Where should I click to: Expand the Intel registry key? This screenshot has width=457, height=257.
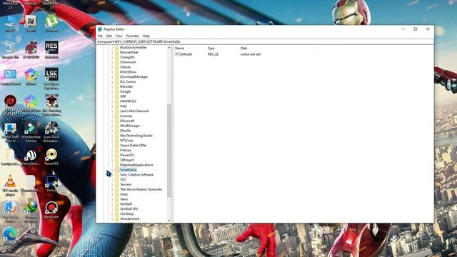pyautogui.click(x=112, y=106)
